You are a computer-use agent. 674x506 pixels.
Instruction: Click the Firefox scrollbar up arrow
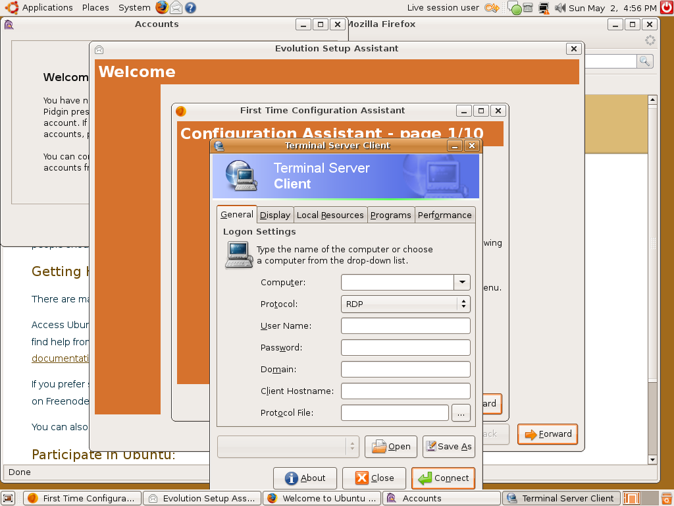652,100
